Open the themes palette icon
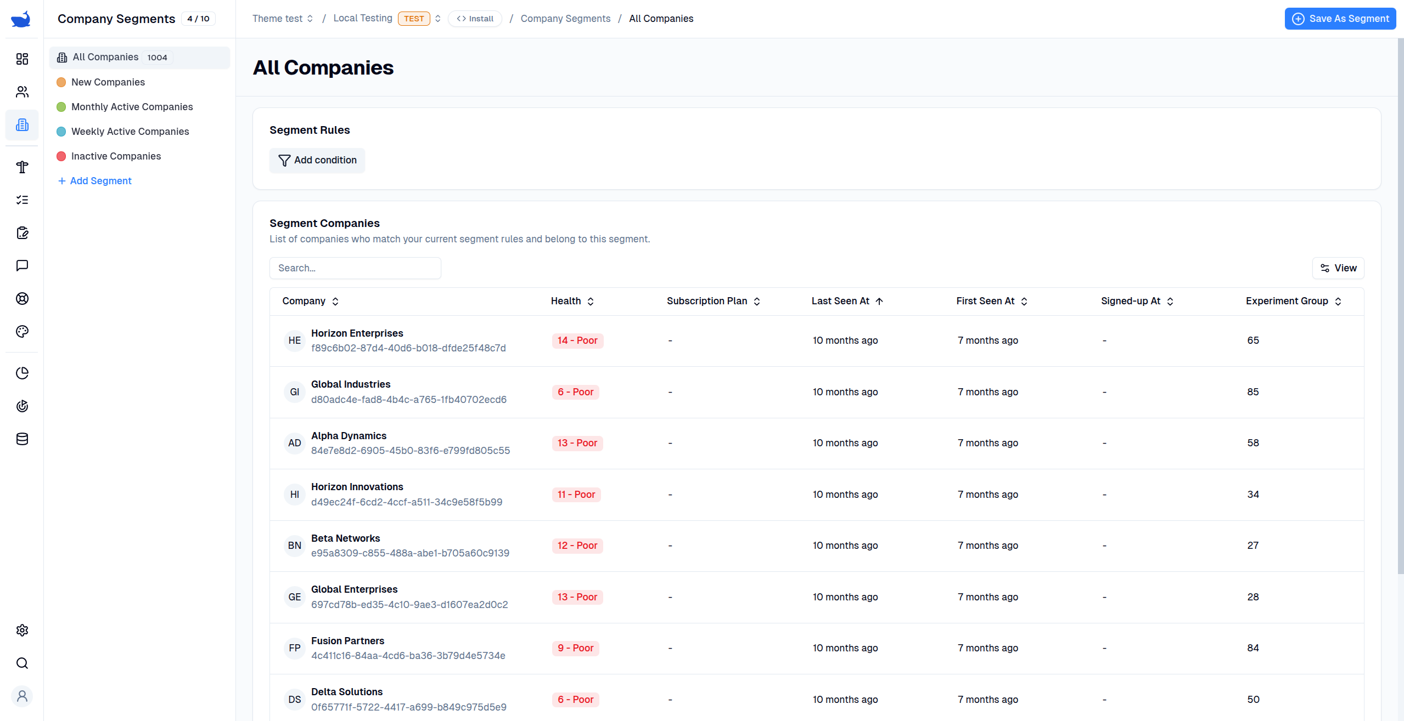This screenshot has height=721, width=1404. click(22, 331)
